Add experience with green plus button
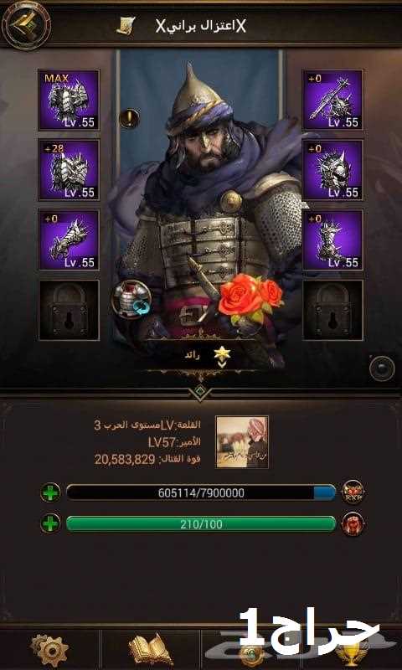Viewport: 402px width, 670px height. (x=50, y=492)
